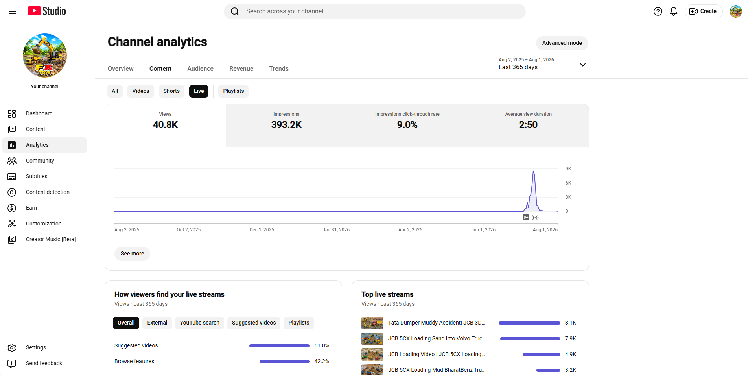This screenshot has height=375, width=748.
Task: Open JCB 5CX Loading Sand stream thumbnail
Action: [372, 339]
